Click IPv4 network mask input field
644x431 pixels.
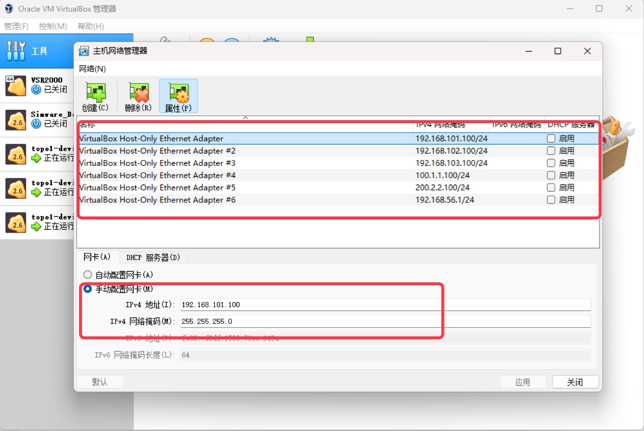click(386, 321)
